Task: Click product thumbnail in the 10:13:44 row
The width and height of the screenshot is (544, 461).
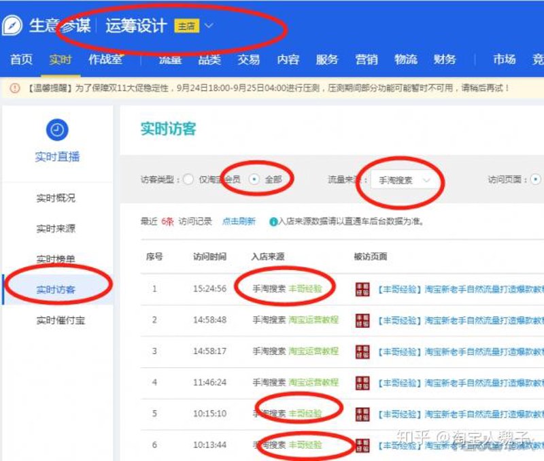Action: point(362,445)
